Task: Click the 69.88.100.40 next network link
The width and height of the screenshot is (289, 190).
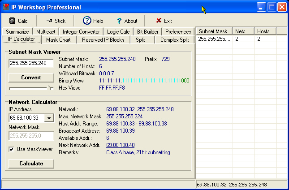Action: click(120, 145)
